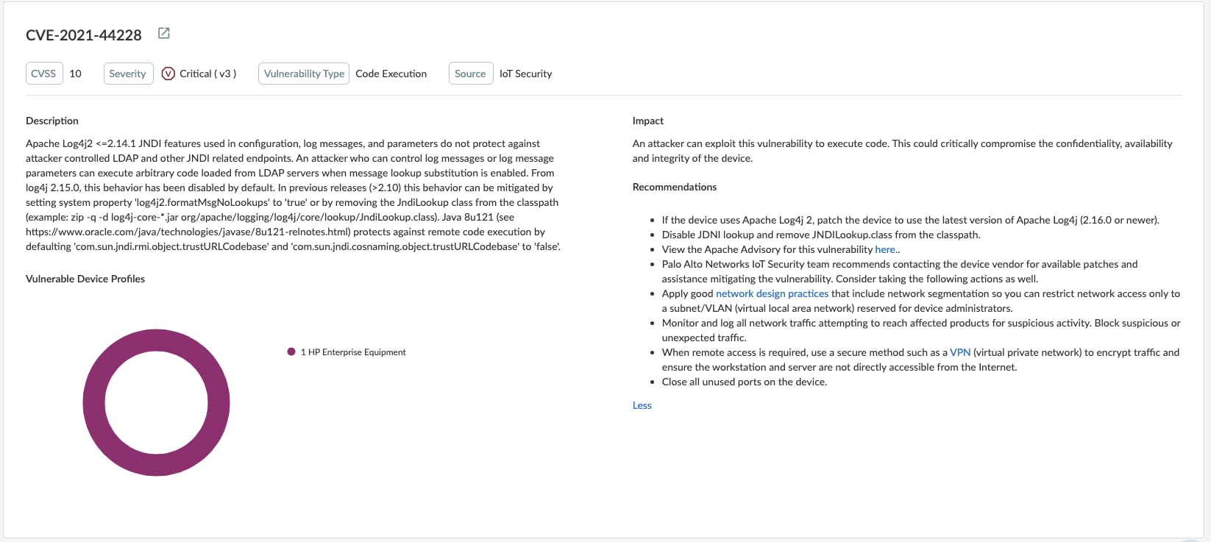
Task: Click the oracle.com relnotes URL in description
Action: point(188,232)
